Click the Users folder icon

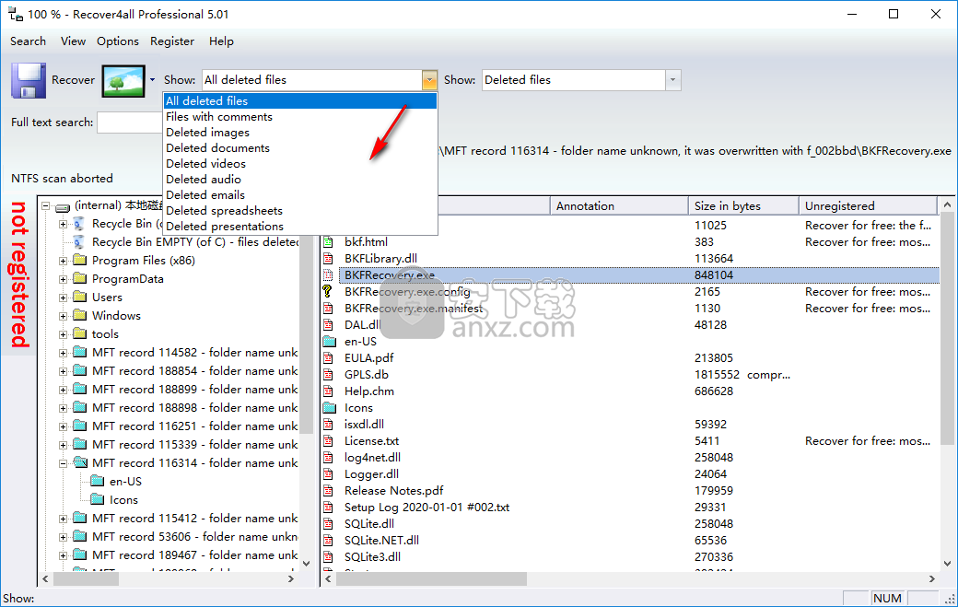[x=80, y=298]
